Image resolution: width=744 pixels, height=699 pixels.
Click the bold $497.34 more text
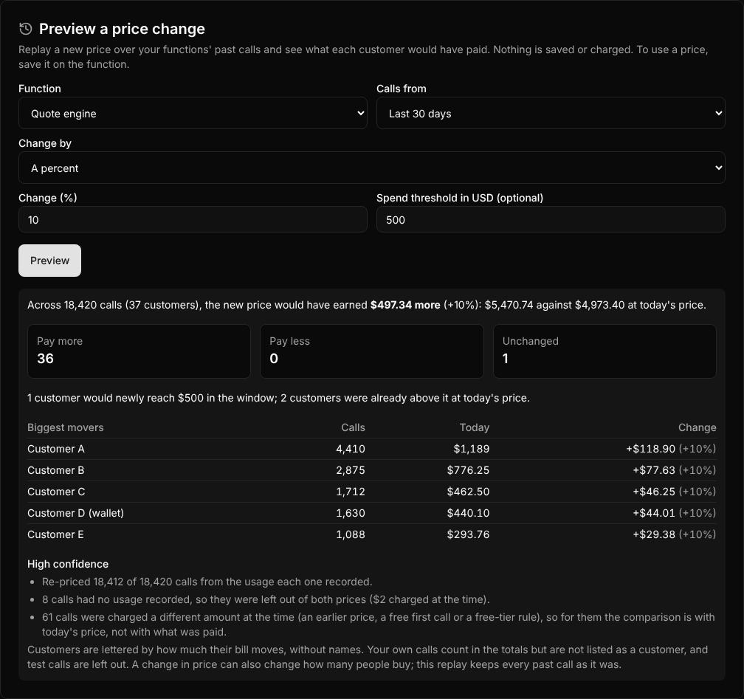[405, 305]
